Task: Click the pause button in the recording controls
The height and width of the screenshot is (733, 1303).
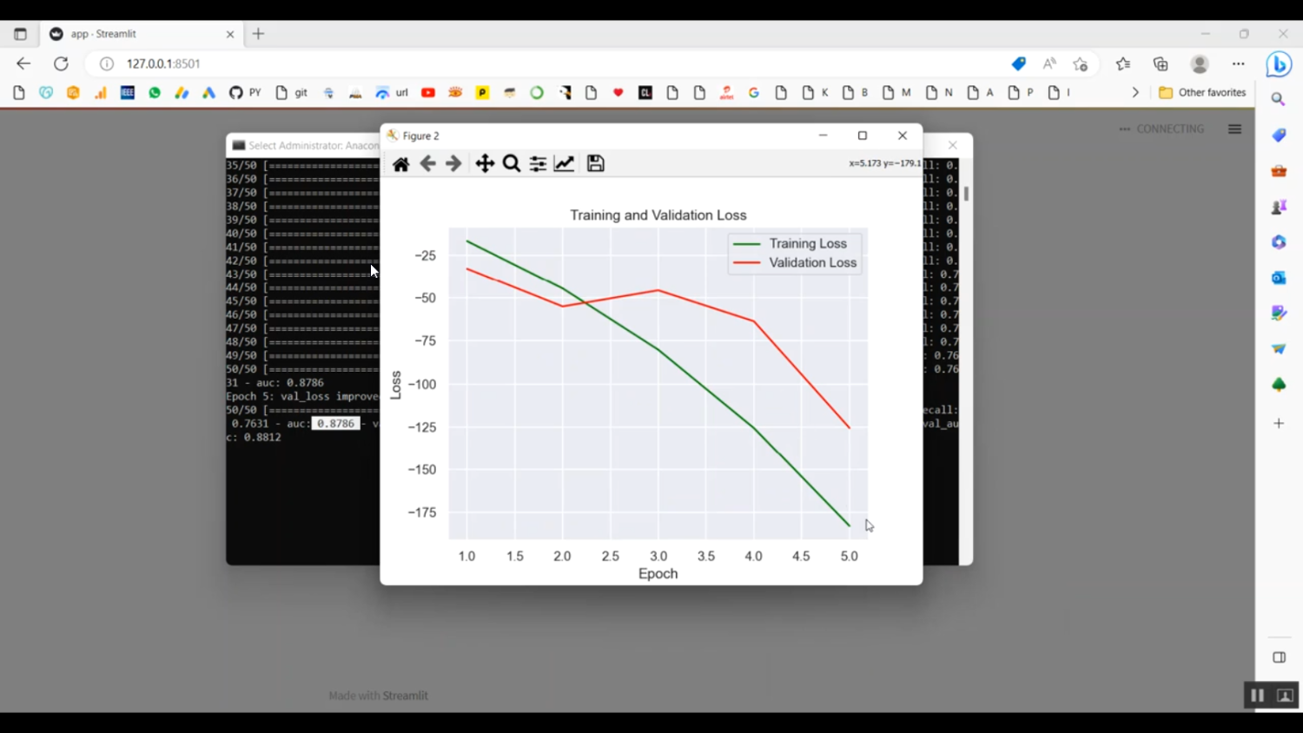Action: [x=1257, y=696]
